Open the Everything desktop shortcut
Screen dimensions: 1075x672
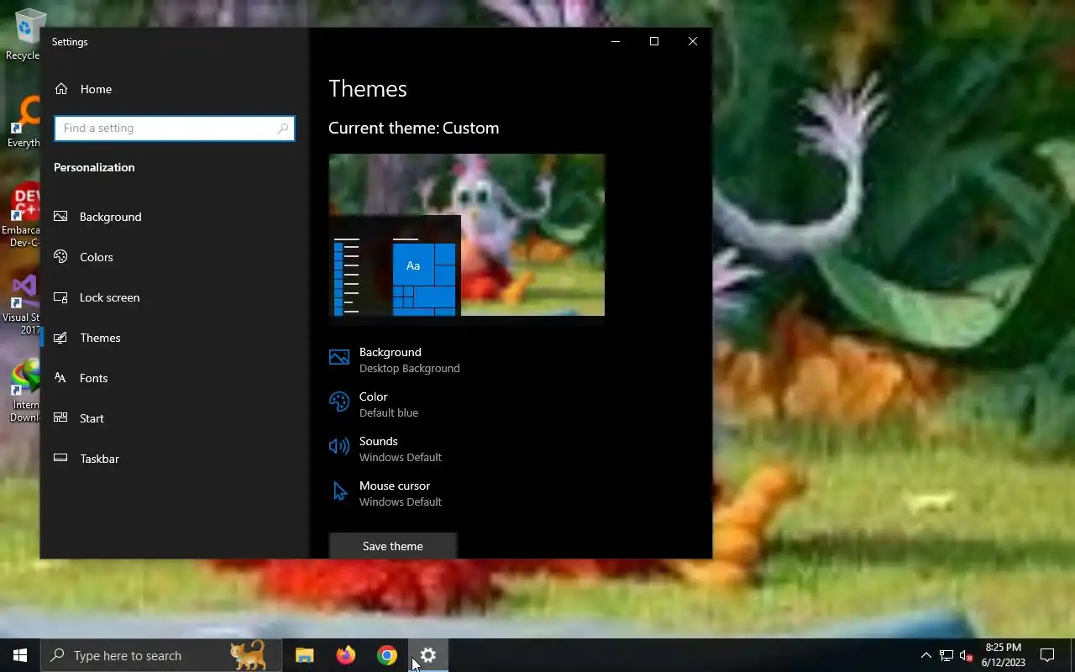click(24, 123)
